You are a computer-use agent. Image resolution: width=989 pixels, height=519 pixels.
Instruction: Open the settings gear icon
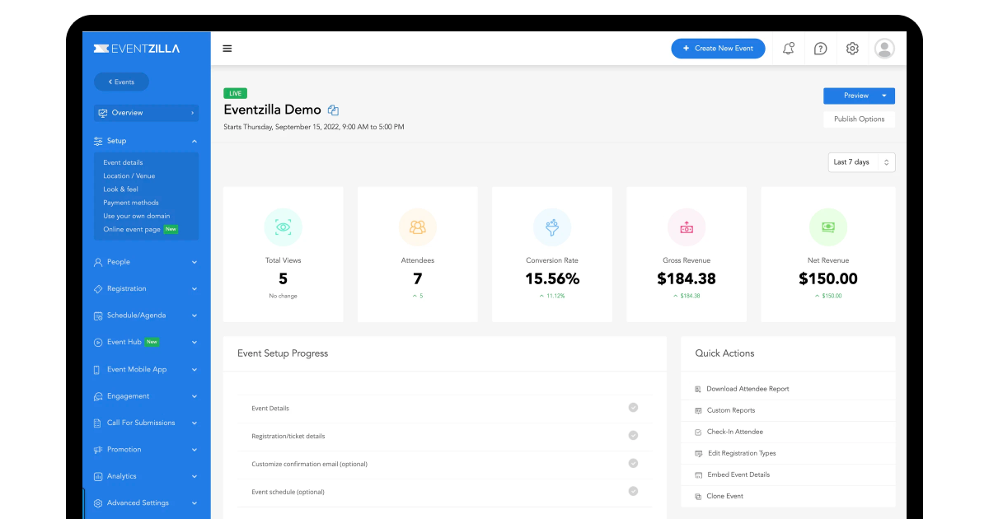[x=852, y=49]
